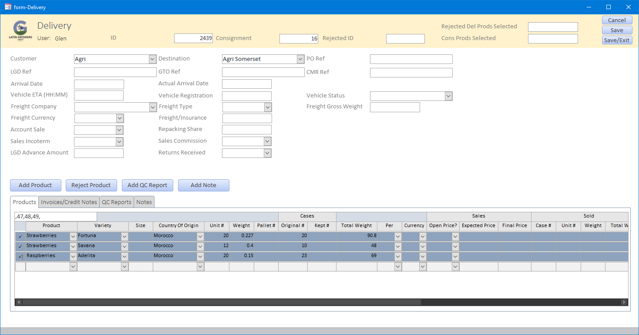This screenshot has height=335, width=639.
Task: Toggle checkbox for Raspberries Adelita row
Action: click(x=20, y=256)
